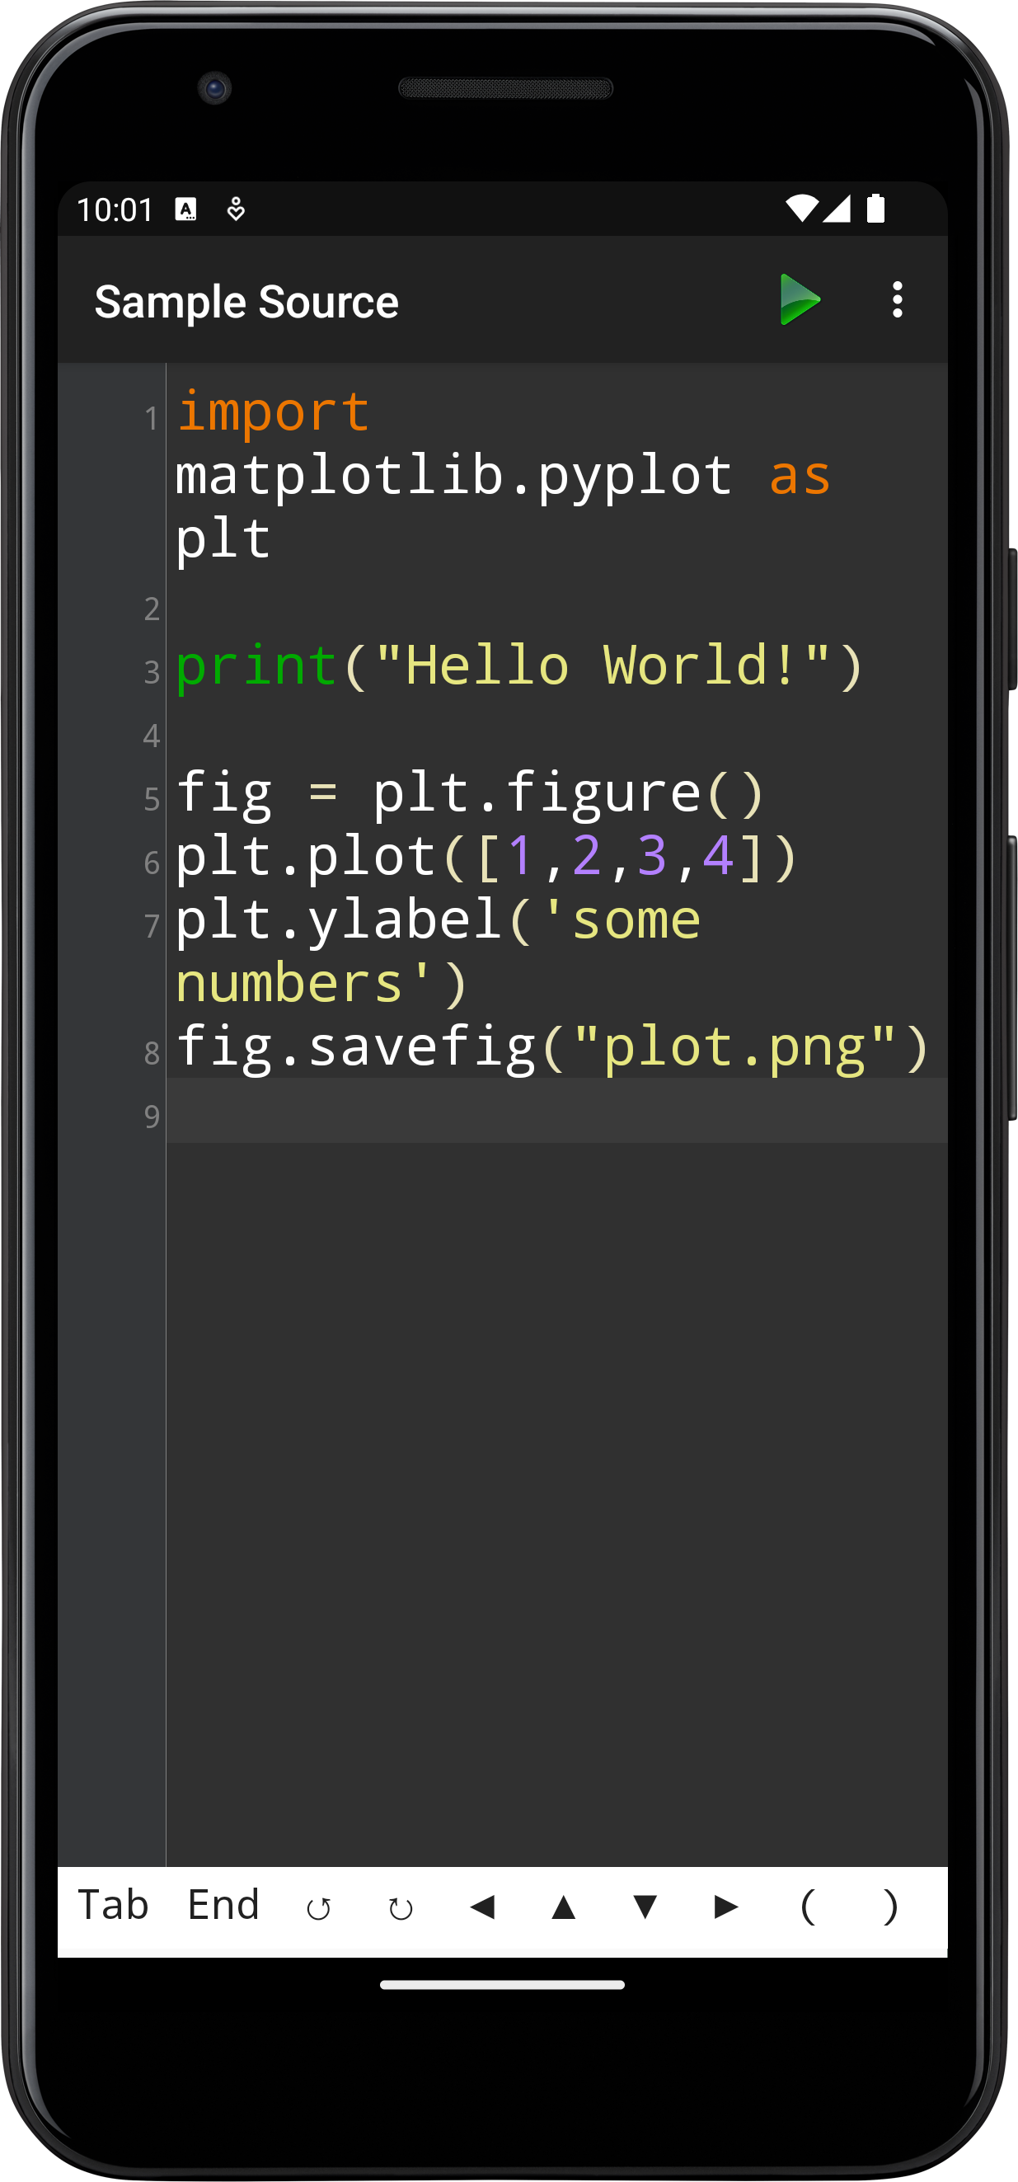Run the current Python script
The height and width of the screenshot is (2182, 1018).
[803, 300]
